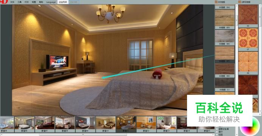The width and height of the screenshot is (262, 136).
Task: Open the 拼花地板 parquet floor category icon
Action: pyautogui.click(x=239, y=2)
